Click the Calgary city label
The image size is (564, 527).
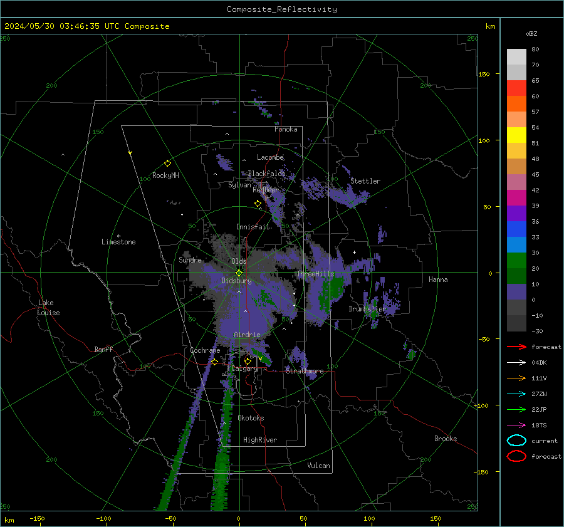(x=244, y=368)
